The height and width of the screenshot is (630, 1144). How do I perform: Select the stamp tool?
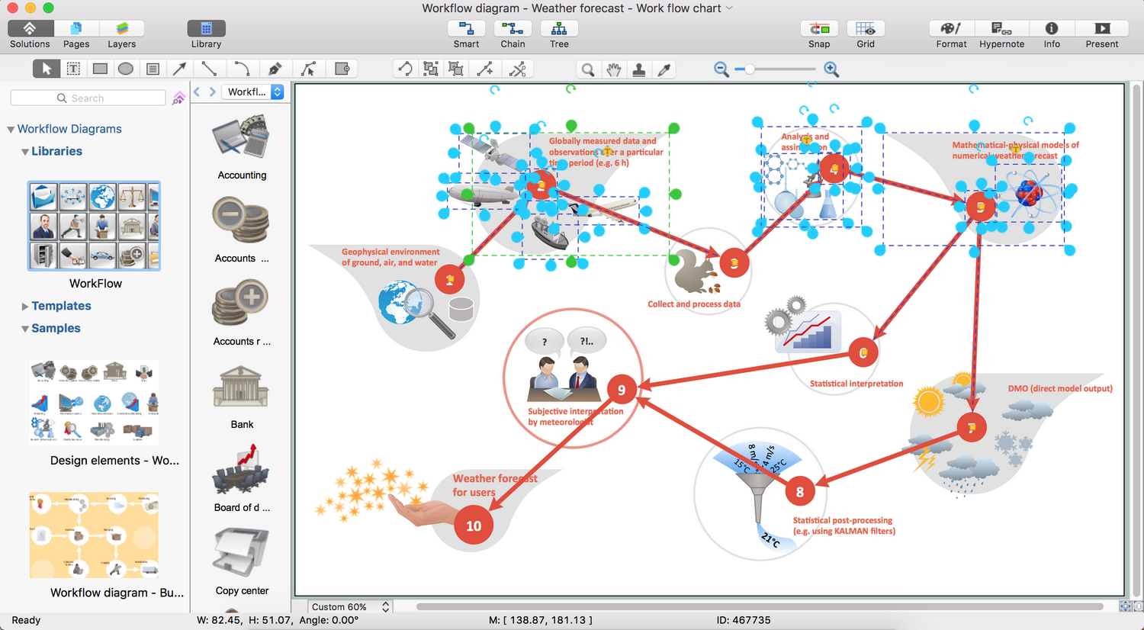point(639,69)
